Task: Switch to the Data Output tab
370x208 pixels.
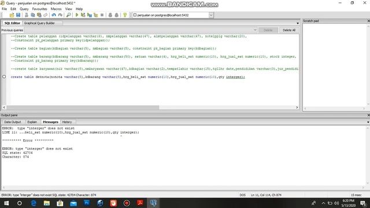Action: click(13, 122)
